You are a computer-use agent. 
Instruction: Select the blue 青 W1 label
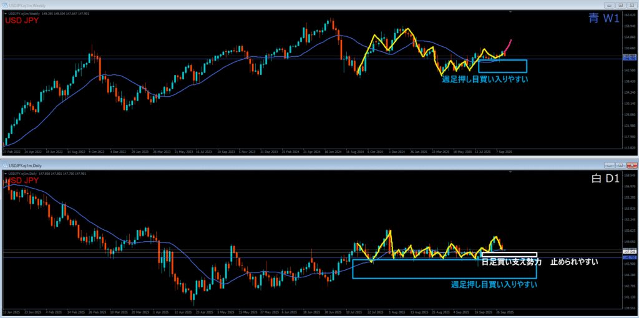pos(603,17)
